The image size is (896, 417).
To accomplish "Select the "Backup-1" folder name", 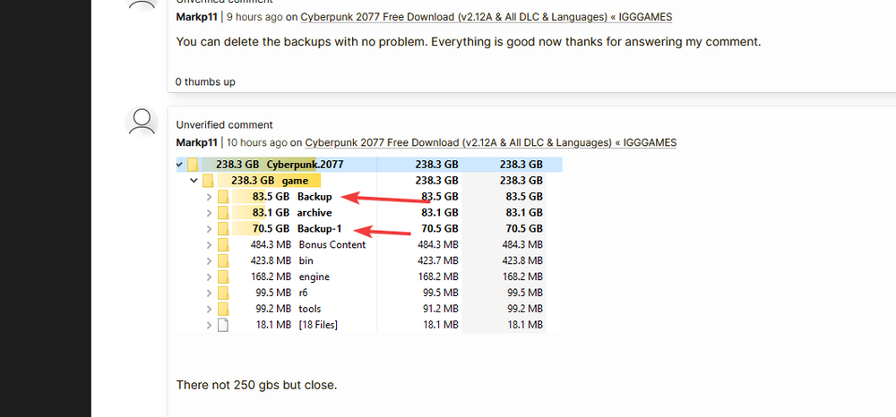I will click(320, 229).
